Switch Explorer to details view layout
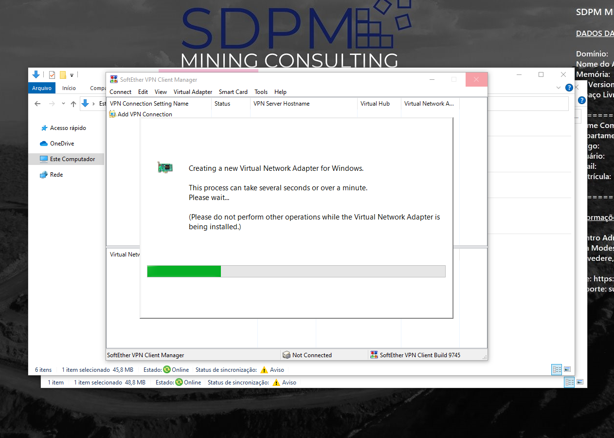 pos(557,370)
